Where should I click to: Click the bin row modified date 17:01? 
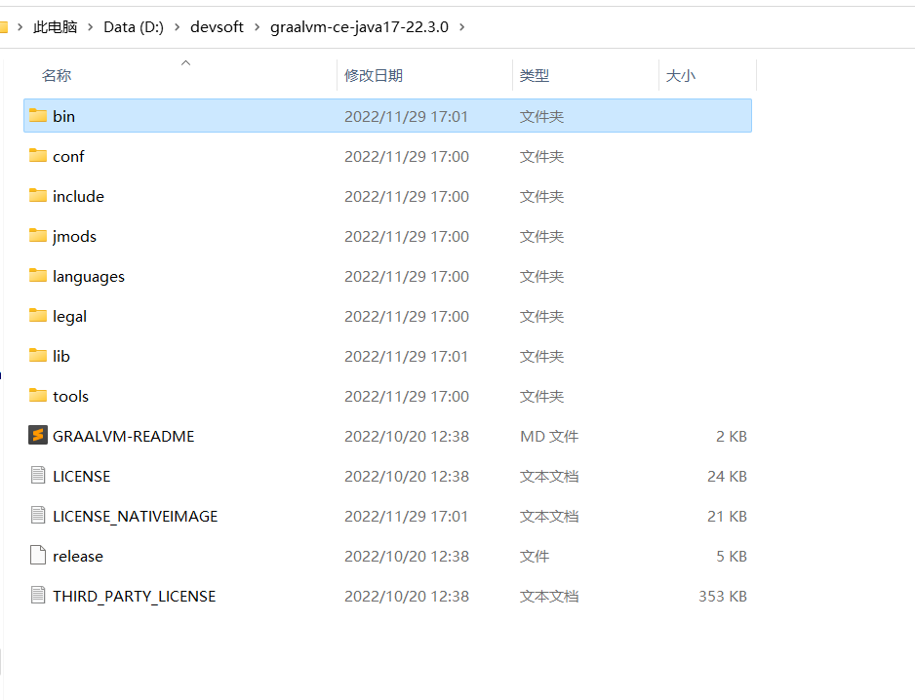point(407,116)
